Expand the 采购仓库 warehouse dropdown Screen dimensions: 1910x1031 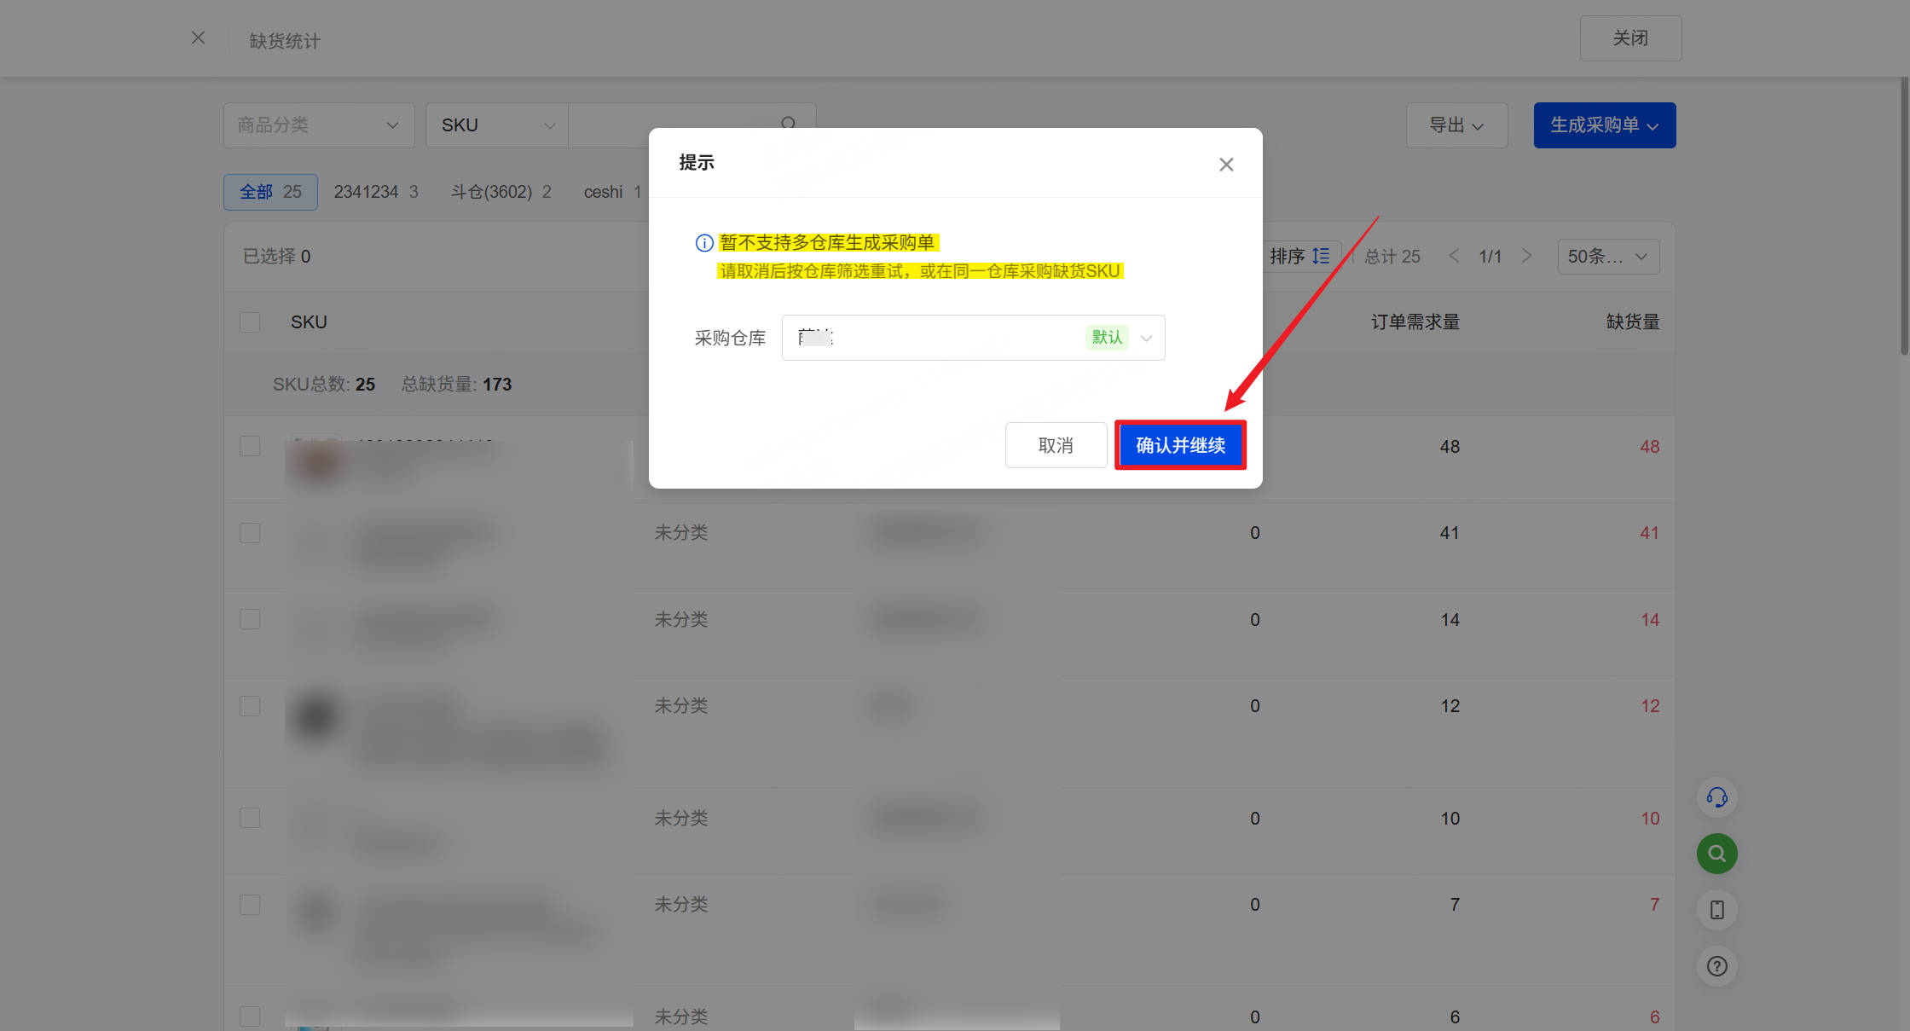pos(1146,338)
